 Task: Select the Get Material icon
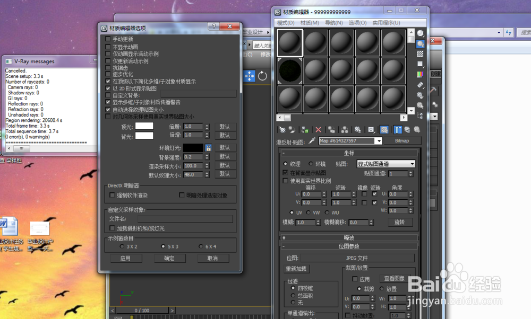click(282, 129)
